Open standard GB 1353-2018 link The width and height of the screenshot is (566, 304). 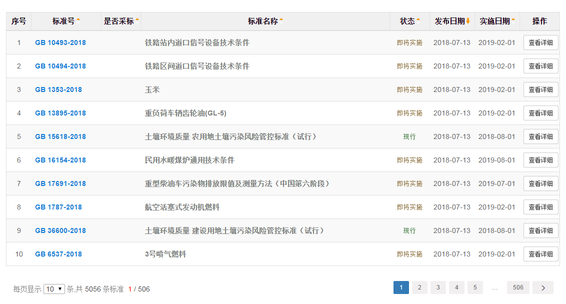click(x=58, y=89)
